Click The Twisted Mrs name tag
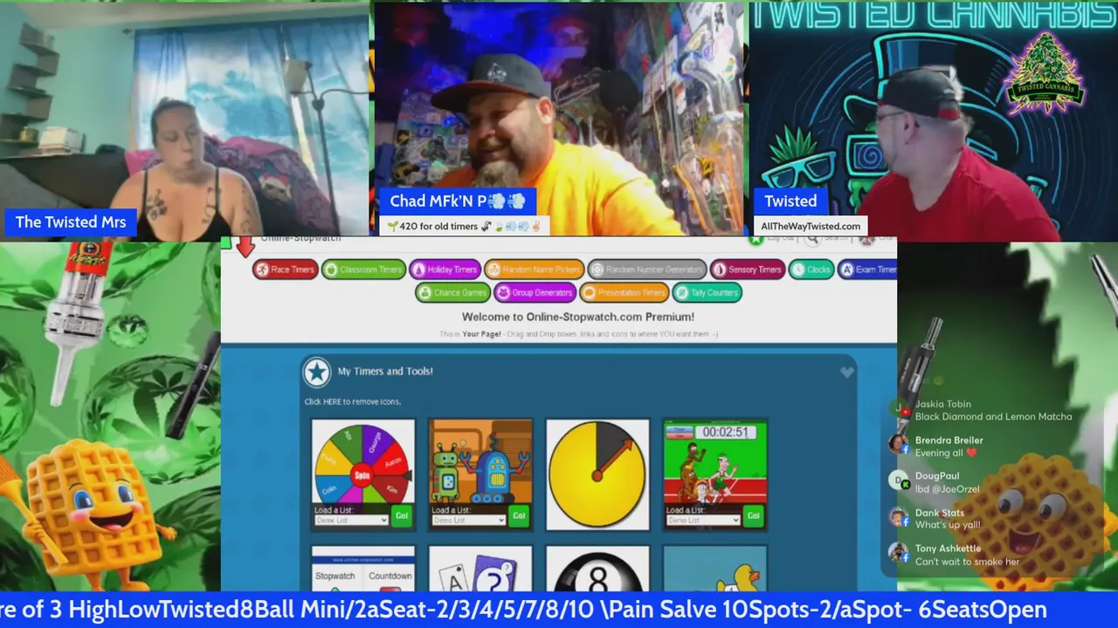Screen dimensions: 1118x628 [71, 222]
